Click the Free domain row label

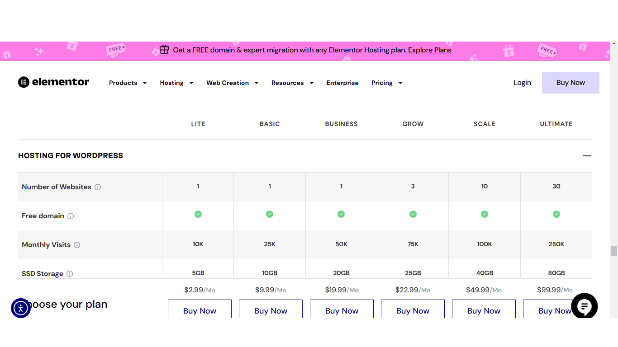click(43, 216)
